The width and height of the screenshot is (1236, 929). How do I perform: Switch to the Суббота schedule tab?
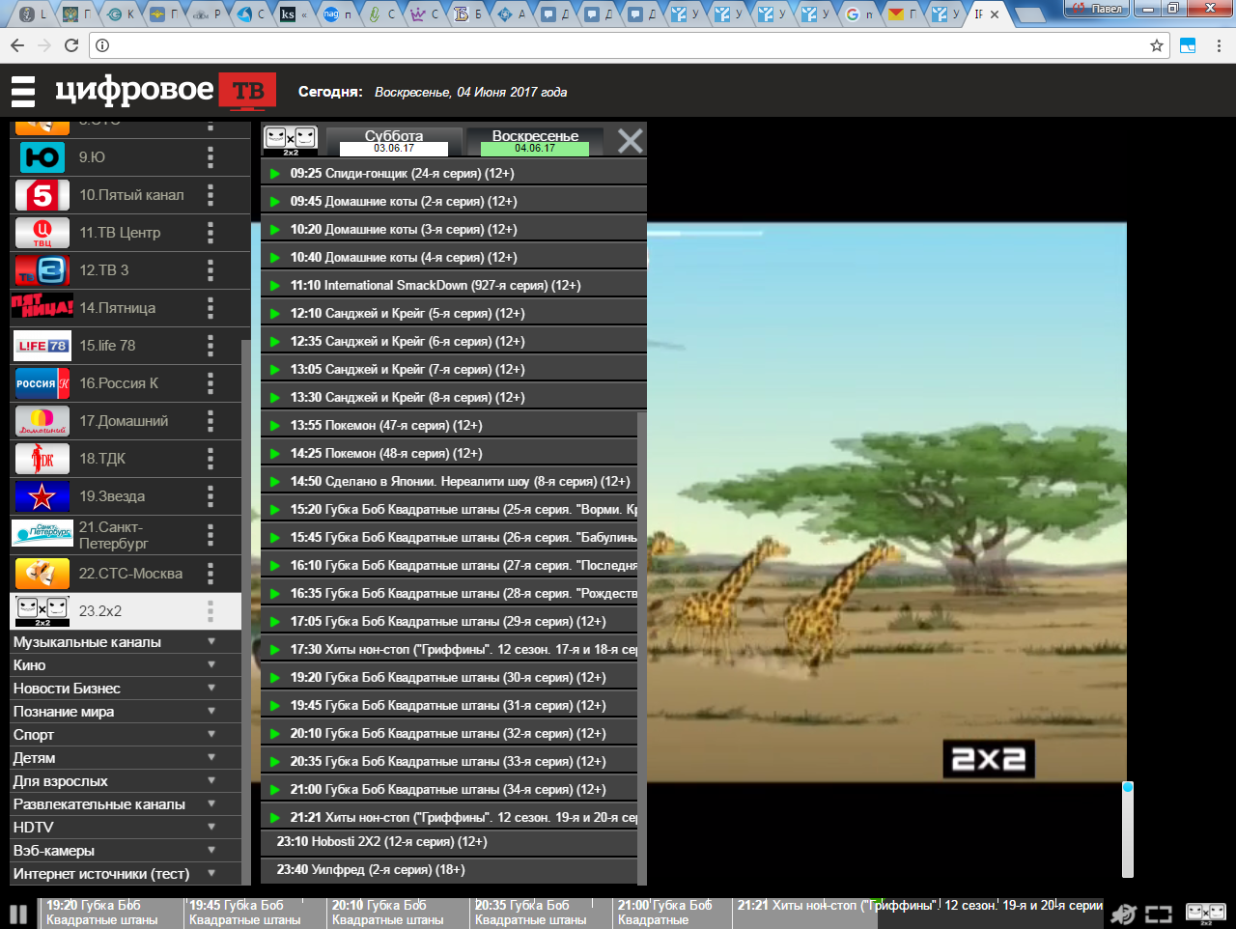(394, 141)
